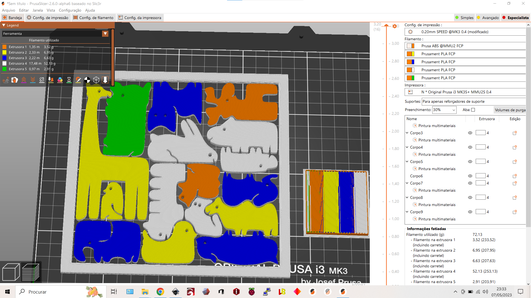Click the extruder box for Corpo4
Image resolution: width=531 pixels, height=298 pixels.
[x=481, y=147]
